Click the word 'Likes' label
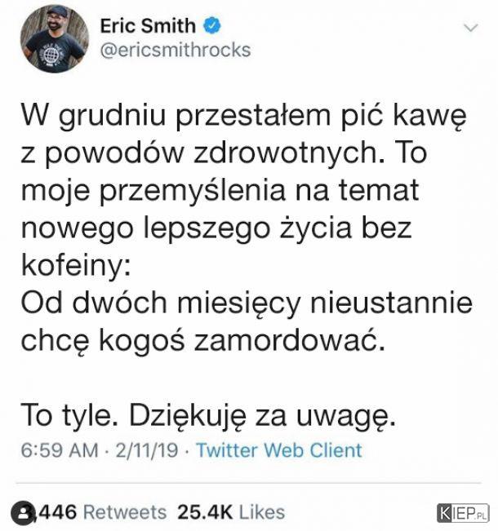Viewport: 498px width, 531px height. click(x=262, y=512)
